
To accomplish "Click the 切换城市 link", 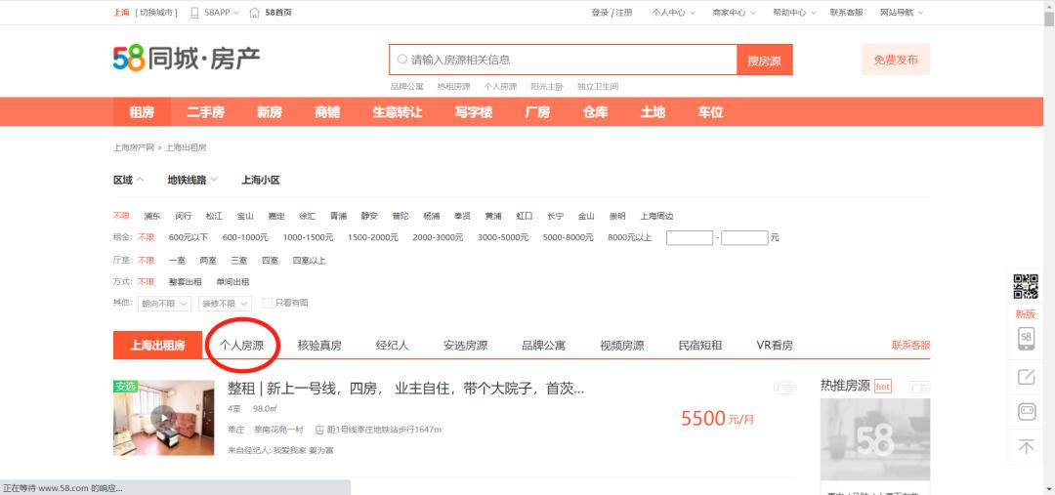I will coord(156,13).
